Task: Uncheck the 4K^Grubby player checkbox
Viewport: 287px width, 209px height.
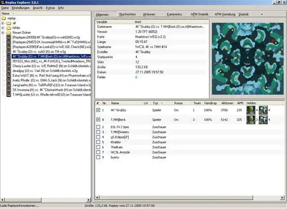Action: point(98,110)
